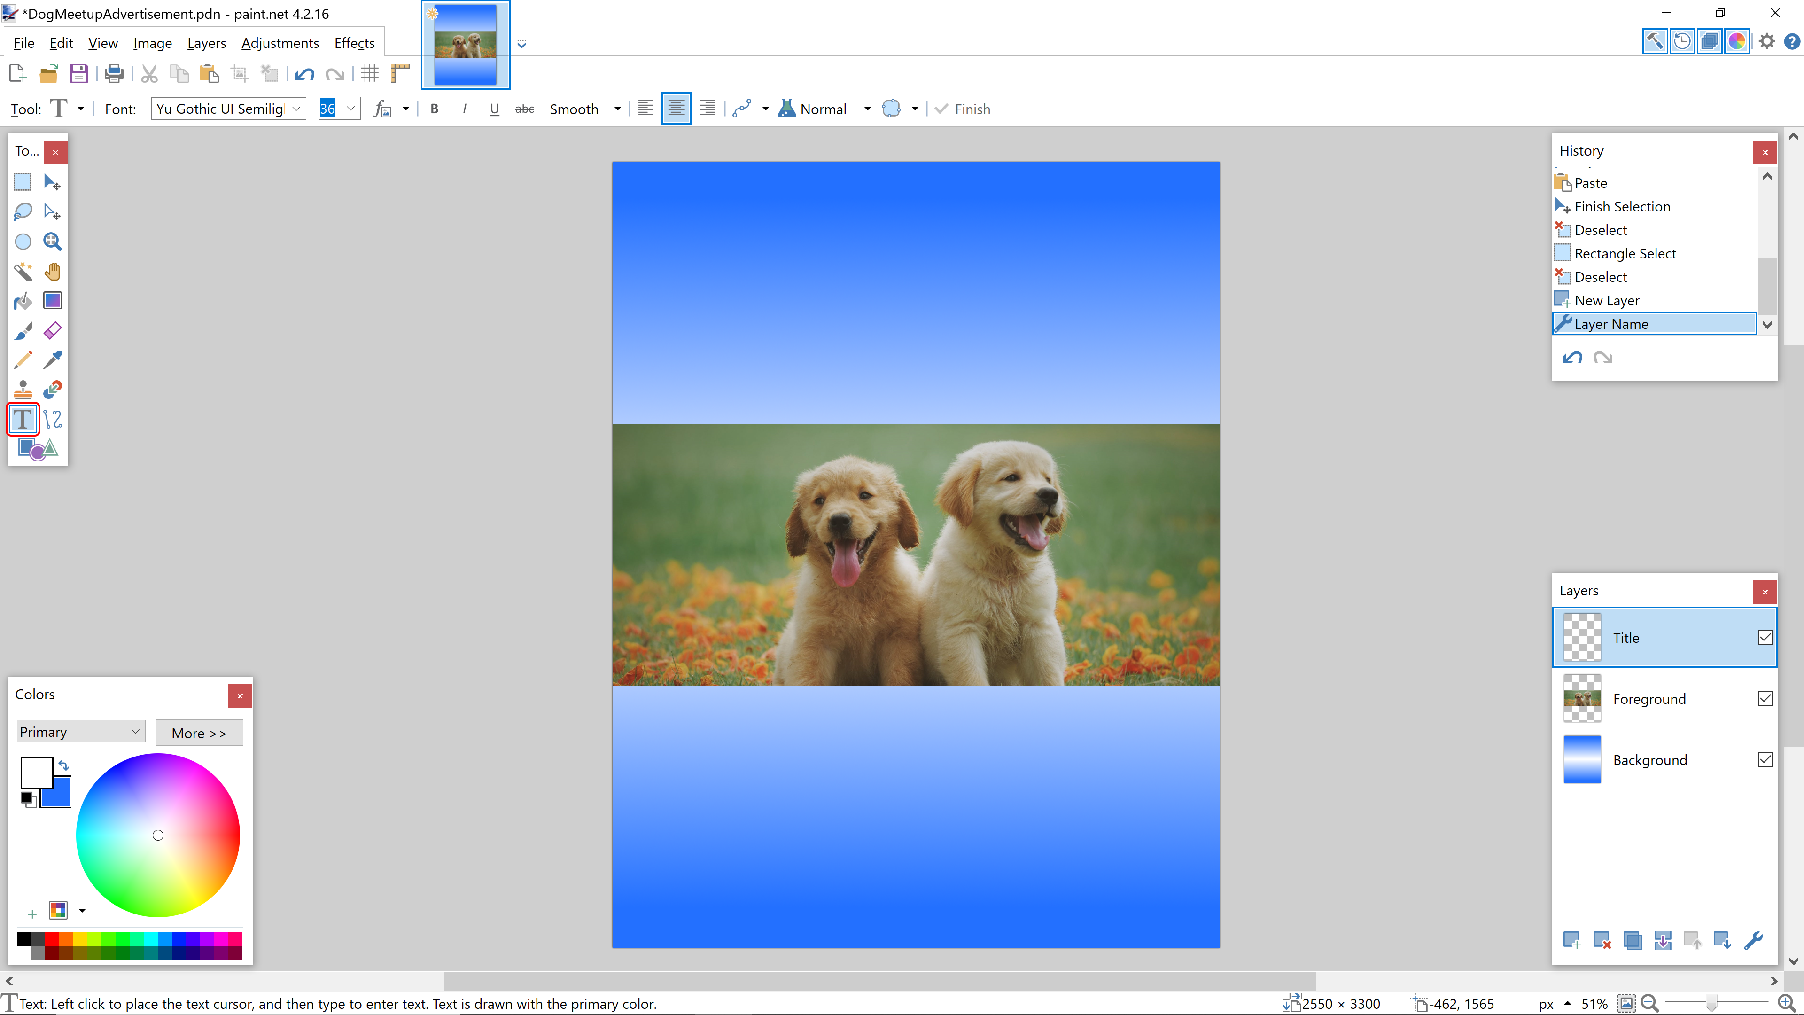Select the Lasso Select tool
This screenshot has height=1015, width=1804.
click(x=23, y=211)
